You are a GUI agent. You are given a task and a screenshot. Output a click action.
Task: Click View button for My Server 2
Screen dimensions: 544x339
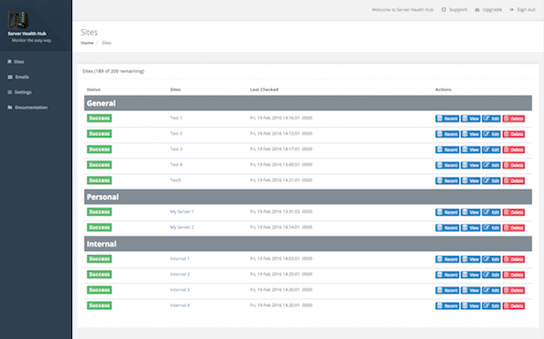470,228
